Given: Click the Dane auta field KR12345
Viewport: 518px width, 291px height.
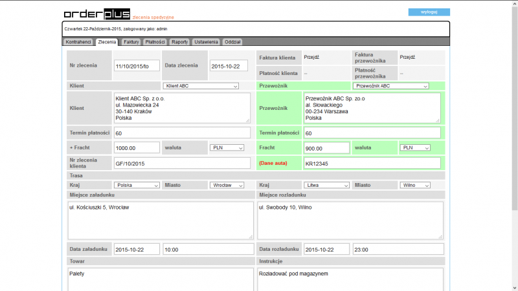Looking at the screenshot, I should click(372, 164).
